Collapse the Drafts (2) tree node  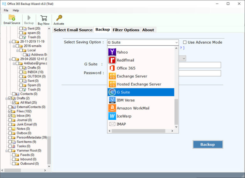[7, 99]
